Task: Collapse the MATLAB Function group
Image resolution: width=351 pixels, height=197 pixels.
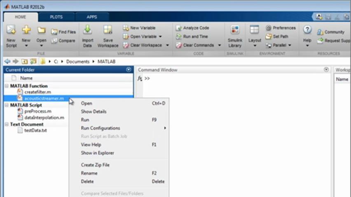Action: (7, 86)
